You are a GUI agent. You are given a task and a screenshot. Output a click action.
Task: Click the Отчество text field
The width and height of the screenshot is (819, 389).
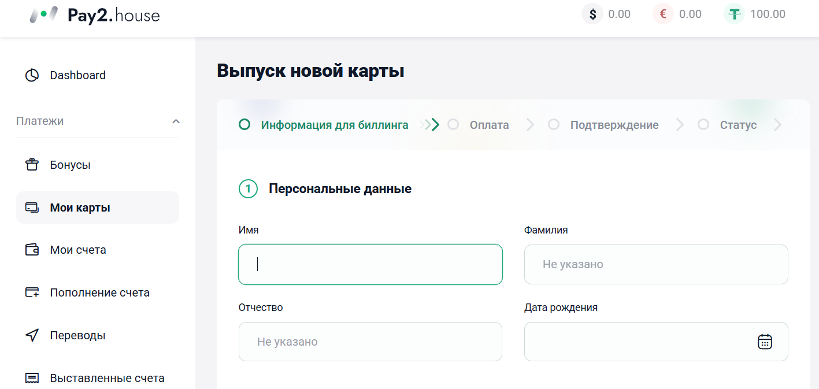(x=370, y=342)
